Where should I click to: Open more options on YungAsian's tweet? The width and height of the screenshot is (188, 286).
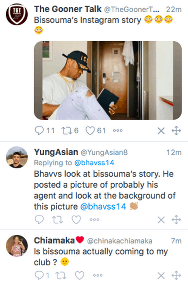pos(94,220)
